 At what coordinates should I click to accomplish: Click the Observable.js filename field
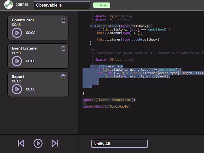tap(62, 5)
